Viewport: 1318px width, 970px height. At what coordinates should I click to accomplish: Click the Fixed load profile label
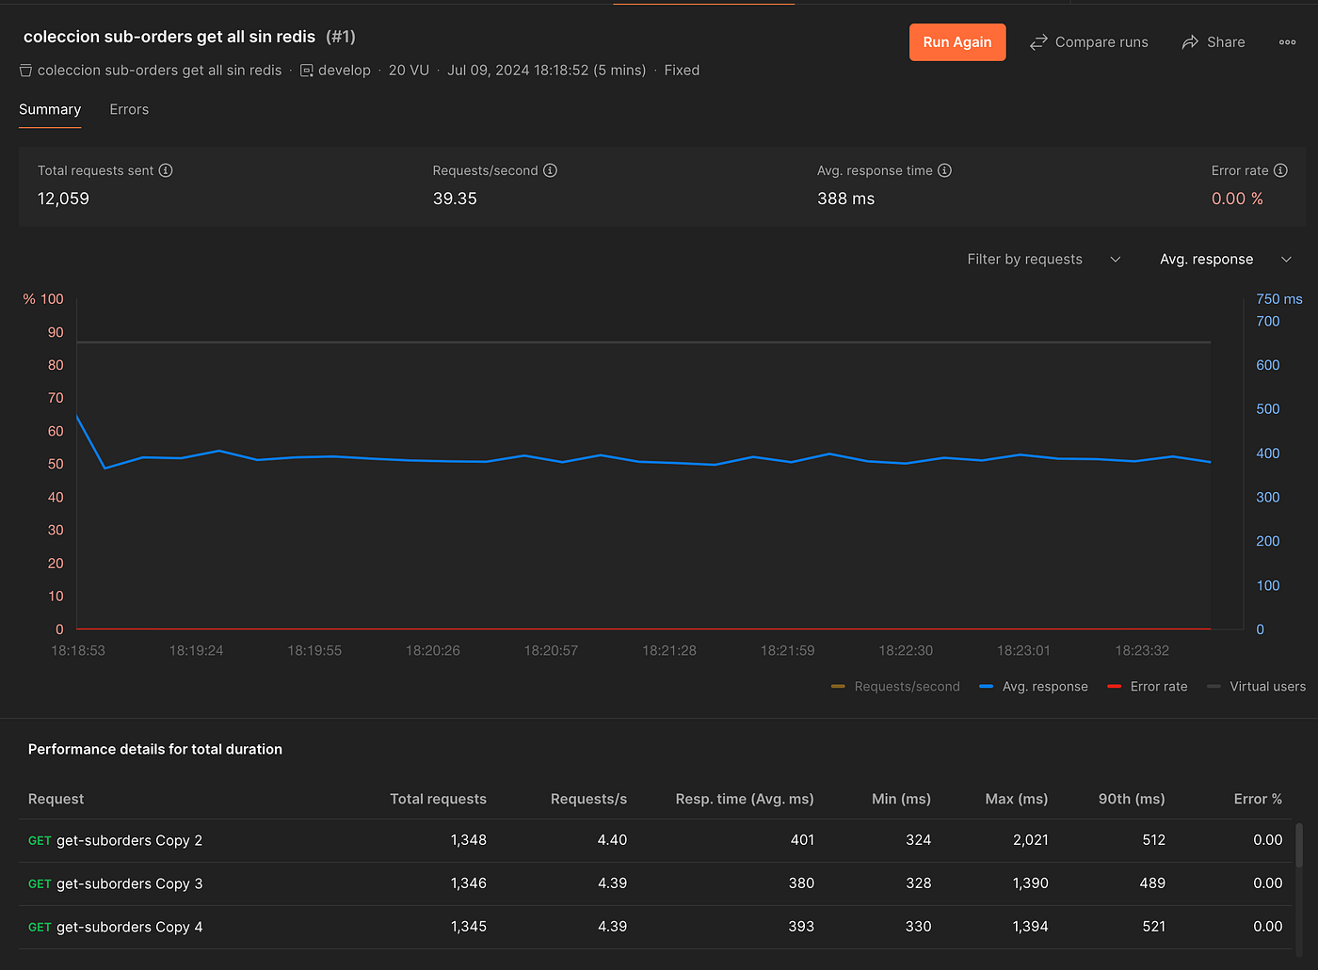coord(682,71)
